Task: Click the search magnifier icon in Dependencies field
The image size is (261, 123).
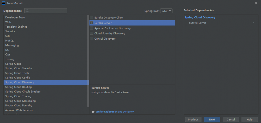Action: (27, 11)
